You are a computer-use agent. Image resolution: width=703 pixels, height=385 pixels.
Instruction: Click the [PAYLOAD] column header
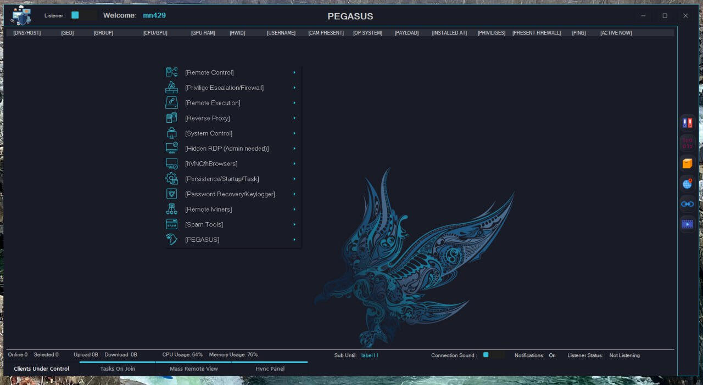(x=406, y=33)
